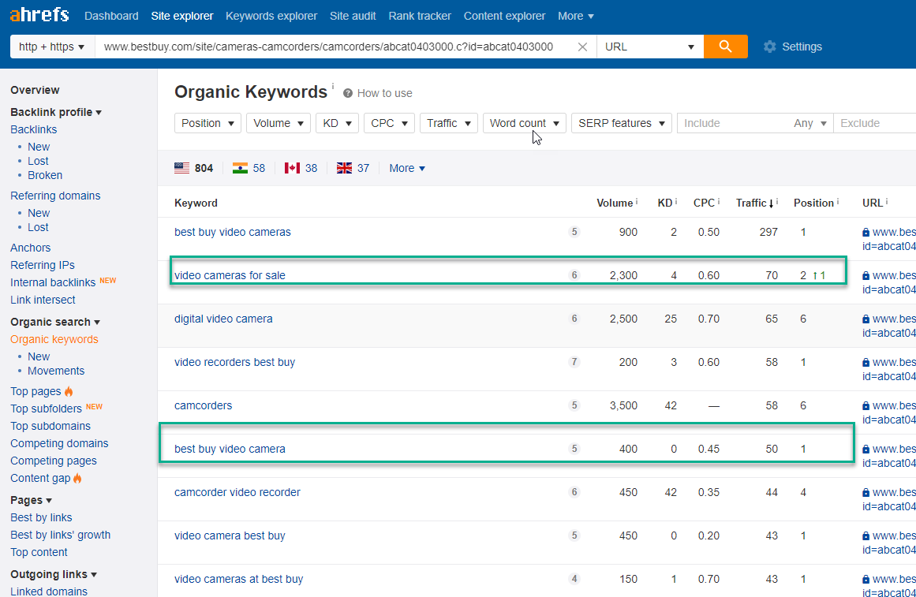Click SERP features badge for video cameras at best buy
916x597 pixels.
pyautogui.click(x=574, y=579)
